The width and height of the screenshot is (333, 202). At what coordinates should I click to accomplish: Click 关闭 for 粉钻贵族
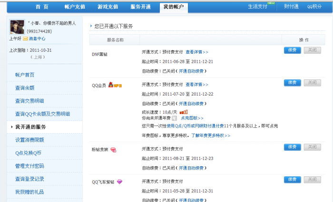312,147
